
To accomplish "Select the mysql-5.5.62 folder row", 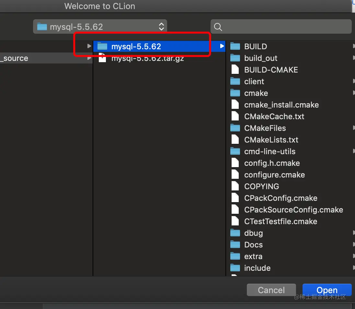I will click(x=159, y=46).
